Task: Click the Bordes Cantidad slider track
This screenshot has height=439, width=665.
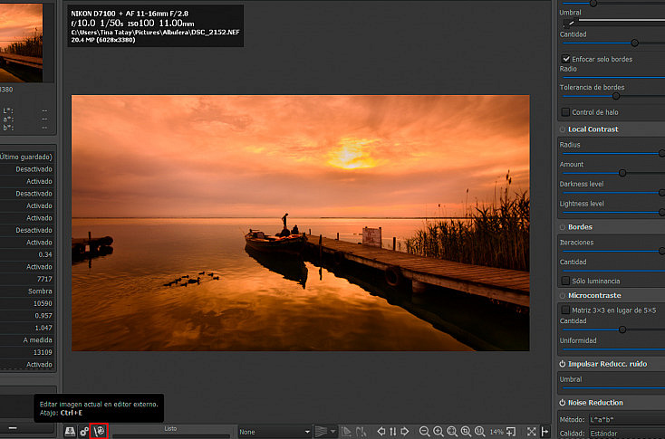Action: pos(613,271)
